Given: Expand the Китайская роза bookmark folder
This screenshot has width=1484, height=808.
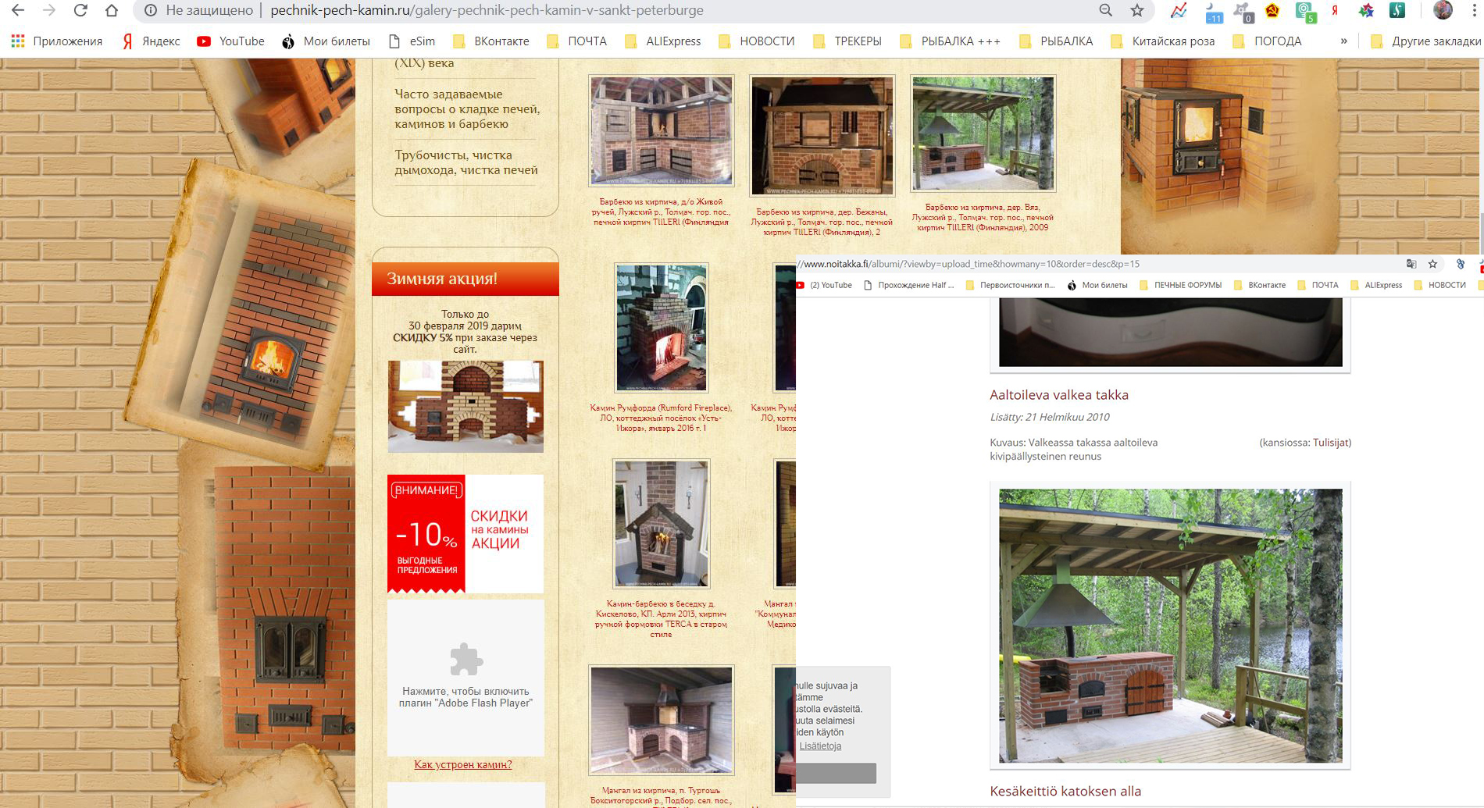Looking at the screenshot, I should pos(1163,41).
